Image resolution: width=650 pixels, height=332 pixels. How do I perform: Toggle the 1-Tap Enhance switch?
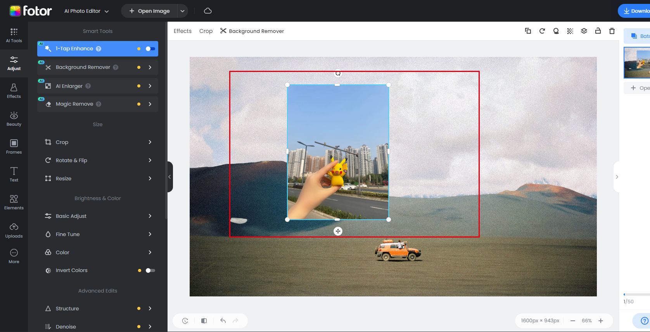(x=150, y=49)
